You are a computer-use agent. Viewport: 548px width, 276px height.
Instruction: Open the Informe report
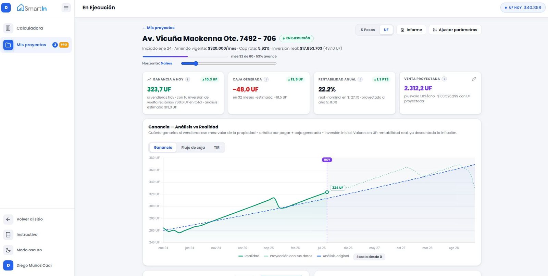click(x=411, y=30)
